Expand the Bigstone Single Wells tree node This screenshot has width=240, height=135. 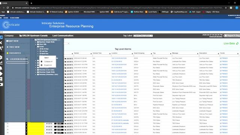pos(36,42)
